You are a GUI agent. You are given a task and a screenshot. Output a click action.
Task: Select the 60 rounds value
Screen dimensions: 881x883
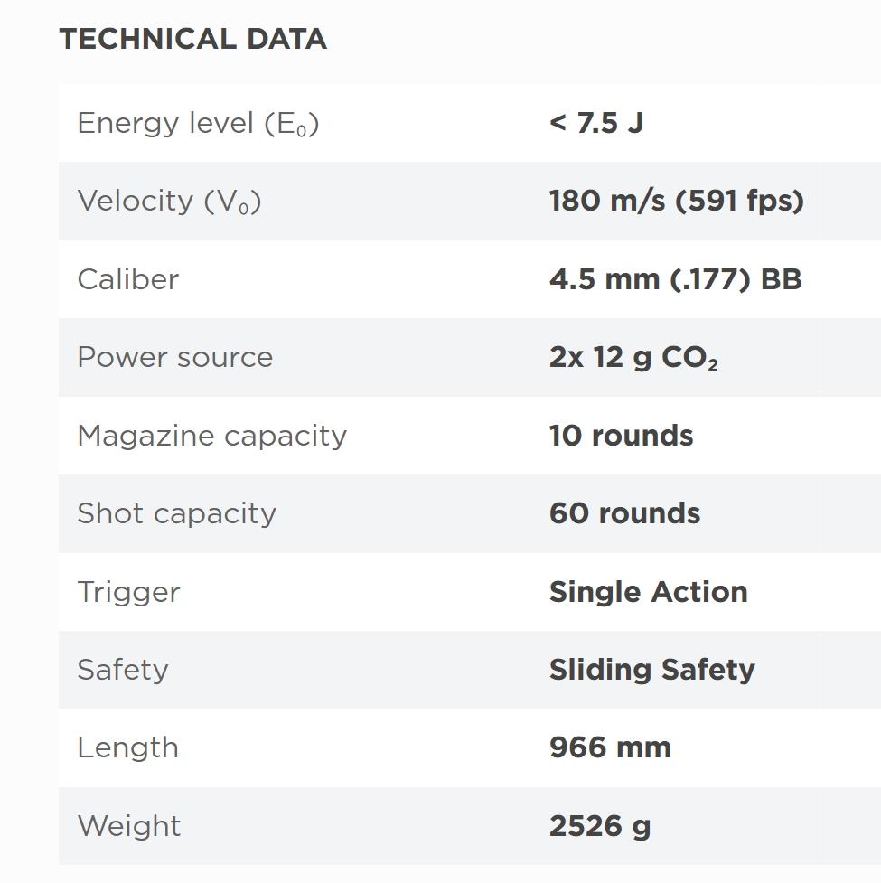tap(624, 513)
